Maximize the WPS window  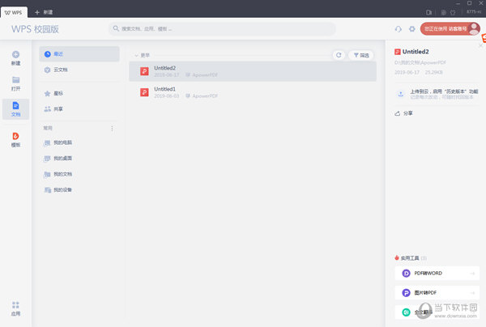pos(470,3)
